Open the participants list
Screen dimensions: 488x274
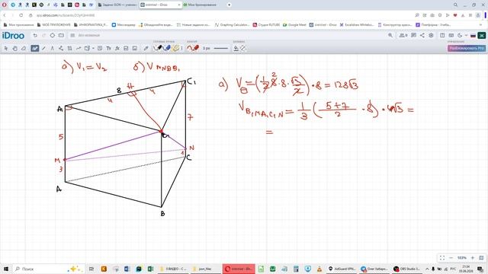click(x=403, y=36)
